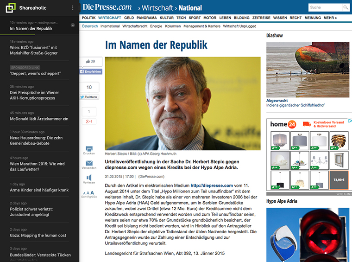The image size is (352, 262).
Task: Open Gaza: Mapping the human cost
Action: click(x=38, y=236)
